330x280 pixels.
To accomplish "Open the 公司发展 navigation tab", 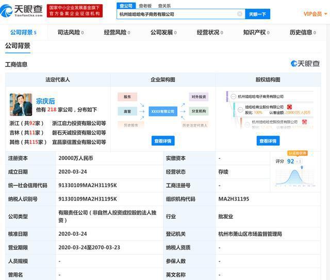I will (163, 32).
